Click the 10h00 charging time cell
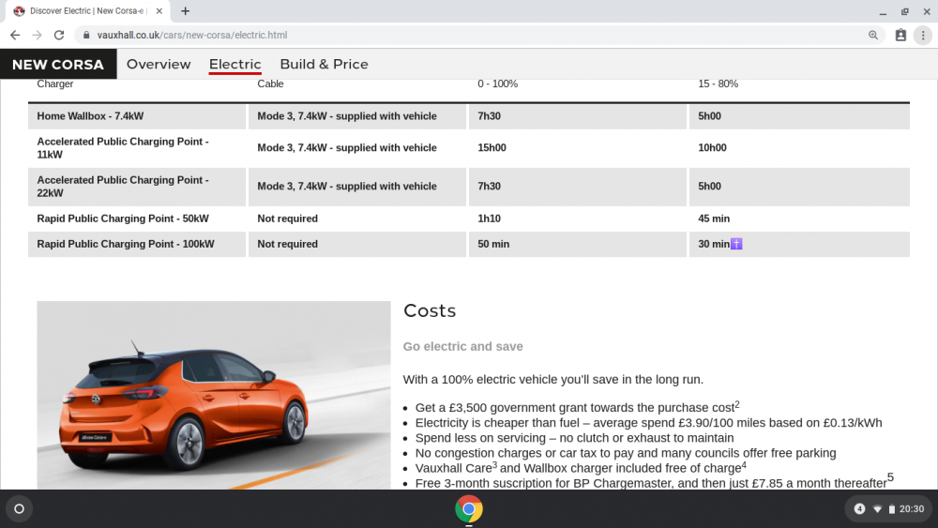Screen dimensions: 938x528 [799, 148]
